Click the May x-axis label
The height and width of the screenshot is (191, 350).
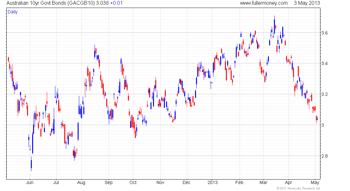[x=315, y=182]
